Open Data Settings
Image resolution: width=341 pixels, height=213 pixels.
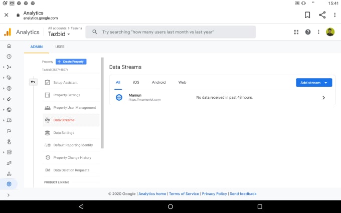(x=71, y=133)
